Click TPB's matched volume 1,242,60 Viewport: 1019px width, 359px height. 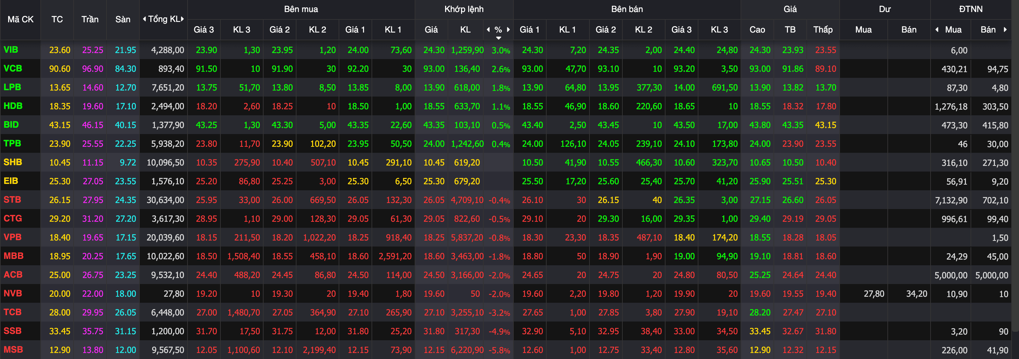pyautogui.click(x=467, y=144)
